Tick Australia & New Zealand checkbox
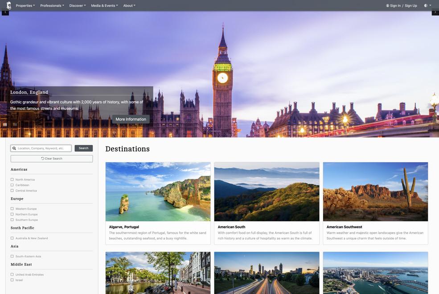The image size is (439, 294). click(x=12, y=238)
